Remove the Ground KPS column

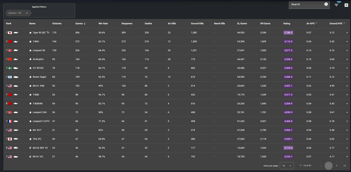344,23
